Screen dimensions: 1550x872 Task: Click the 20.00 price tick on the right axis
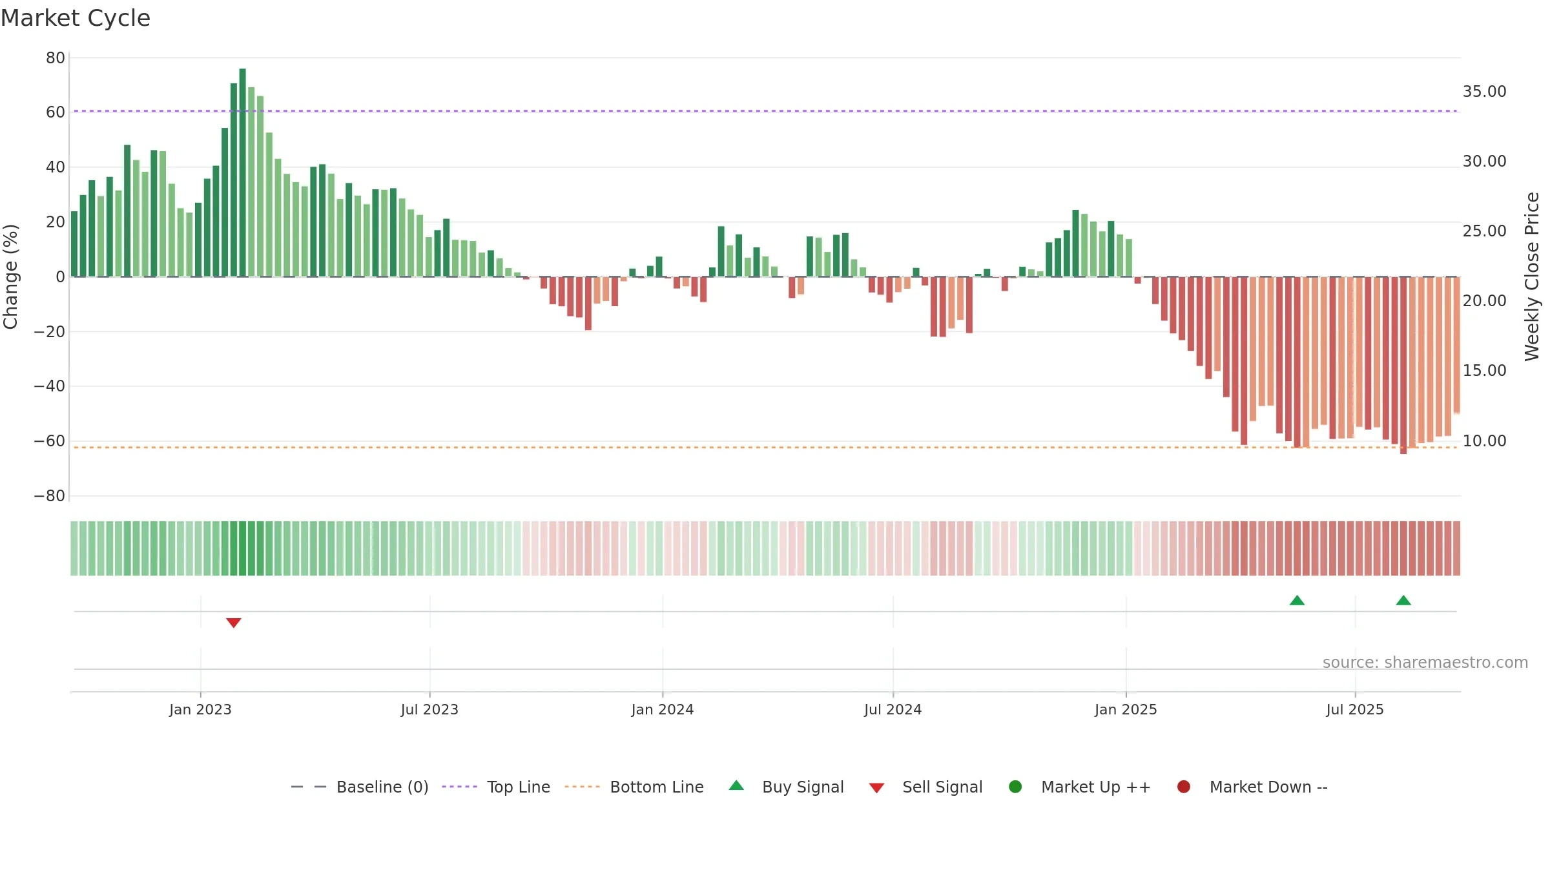click(x=1484, y=301)
